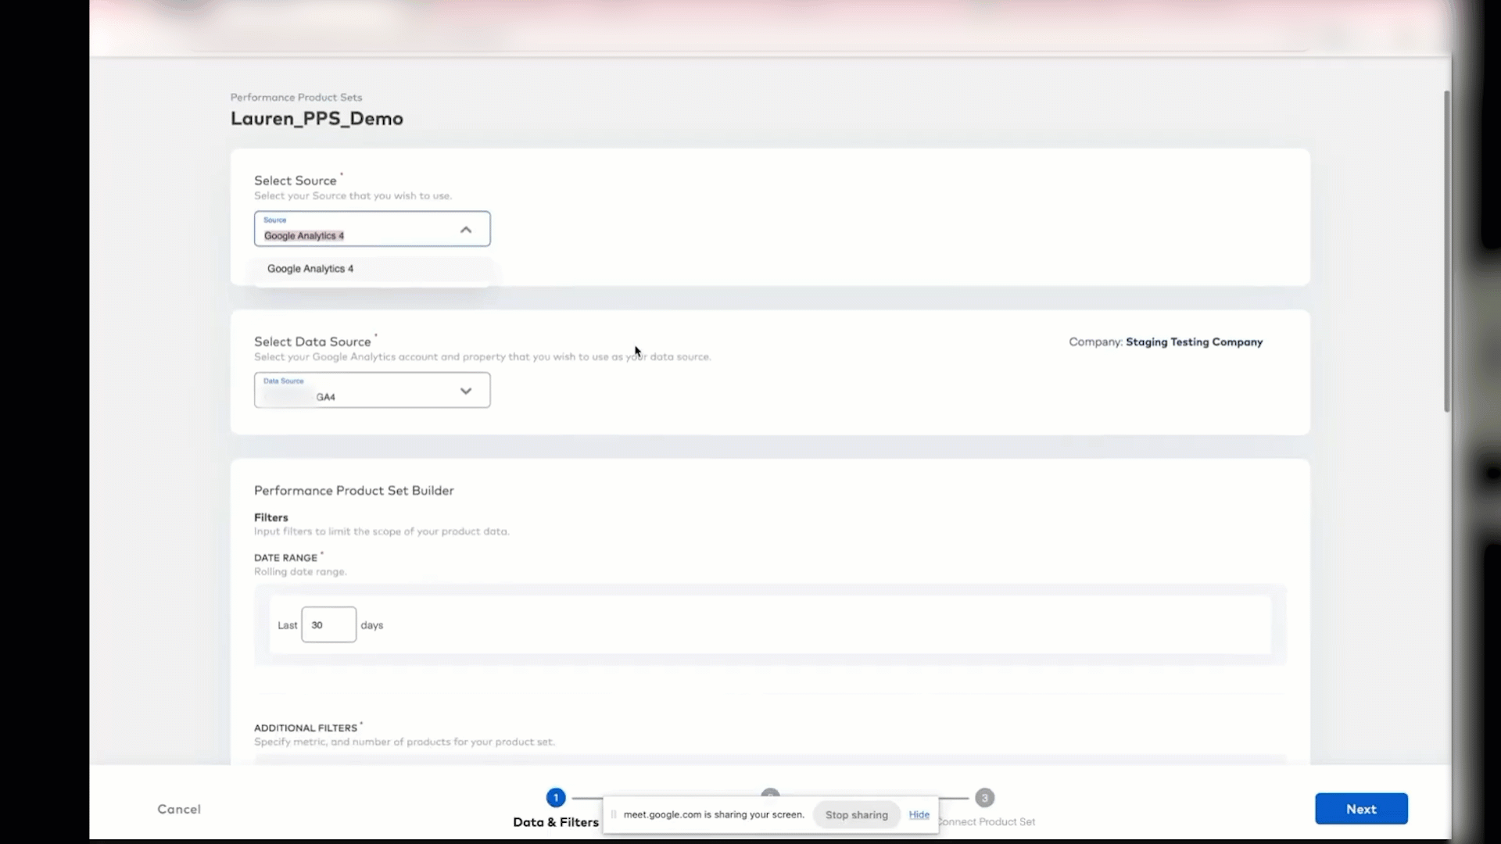The width and height of the screenshot is (1501, 844).
Task: Click the Next button
Action: pos(1360,809)
